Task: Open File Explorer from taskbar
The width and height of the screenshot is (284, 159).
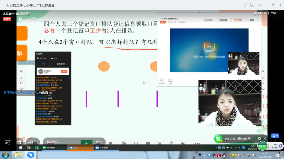Action: (x=18, y=155)
